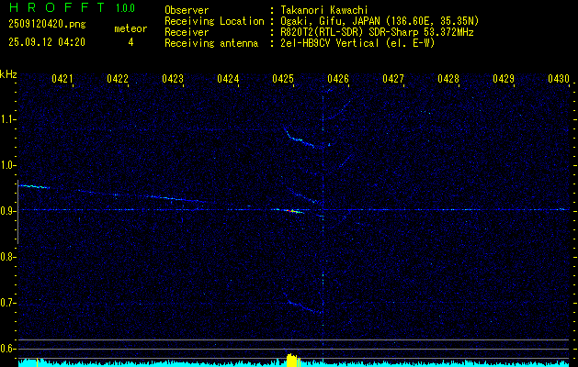The height and width of the screenshot is (367, 578).
Task: Click the 1.0 kHz axis label
Action: [7, 166]
